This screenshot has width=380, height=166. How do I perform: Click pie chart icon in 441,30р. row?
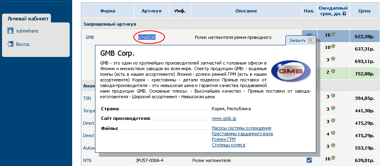pos(333,108)
